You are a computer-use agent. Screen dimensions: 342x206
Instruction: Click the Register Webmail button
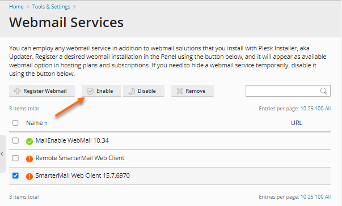[42, 91]
